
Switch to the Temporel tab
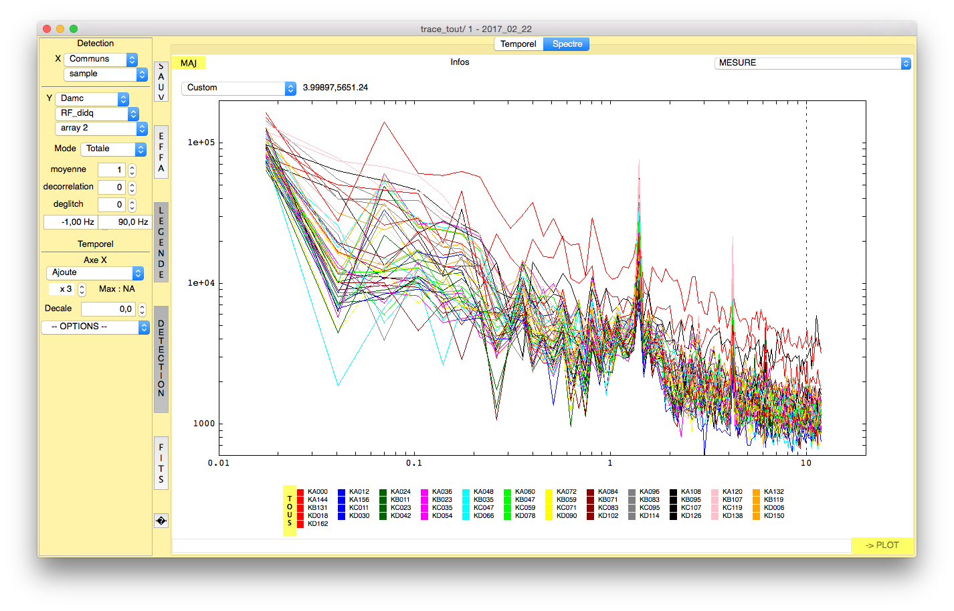(518, 44)
